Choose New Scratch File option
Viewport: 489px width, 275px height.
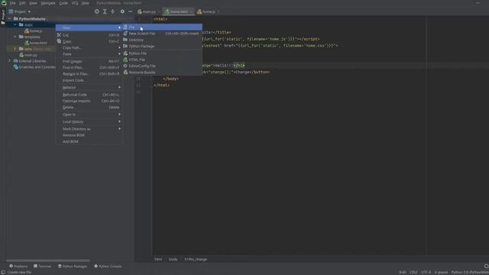click(162, 34)
